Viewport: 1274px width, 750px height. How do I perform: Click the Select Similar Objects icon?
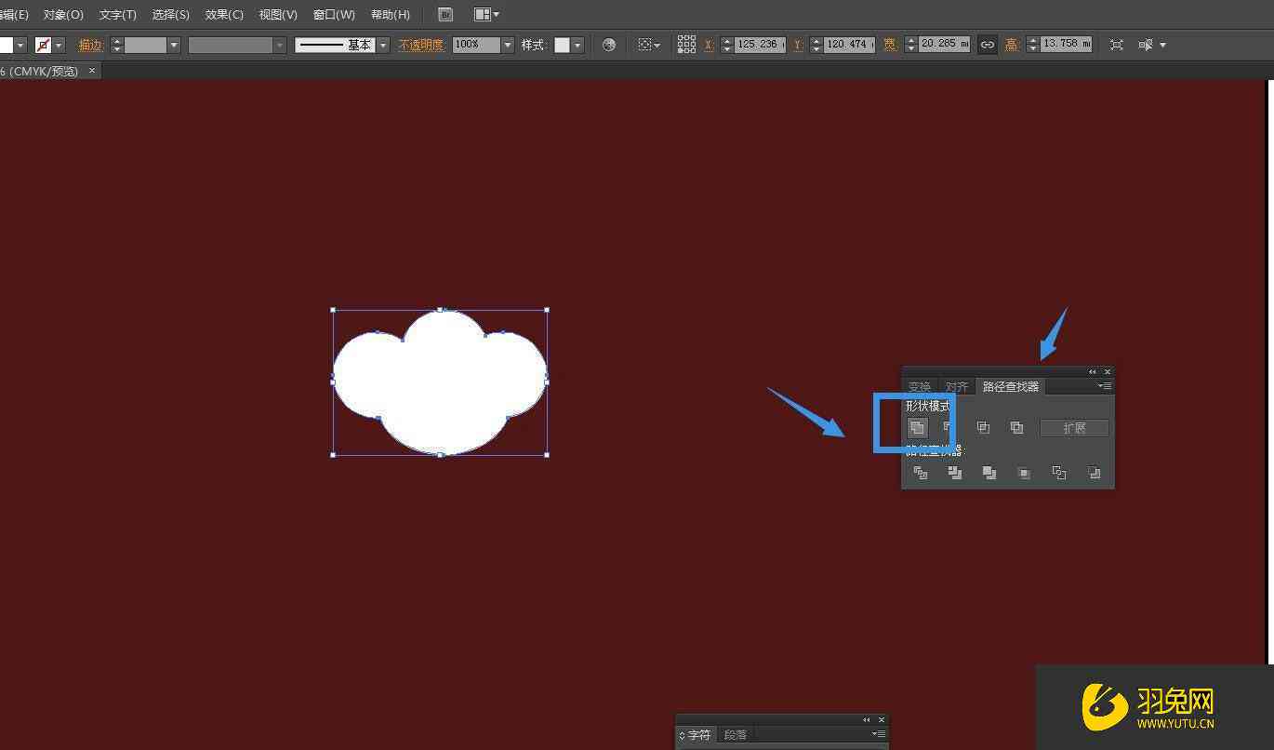(x=1147, y=45)
